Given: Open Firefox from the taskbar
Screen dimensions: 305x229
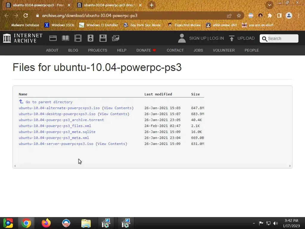Looking at the screenshot, I should pyautogui.click(x=46, y=223).
